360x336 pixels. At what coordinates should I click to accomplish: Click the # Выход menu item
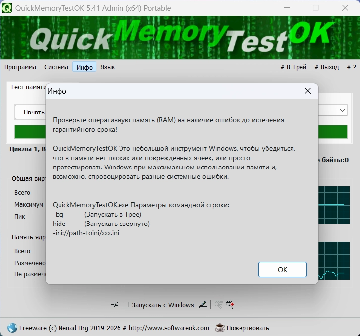(x=326, y=67)
